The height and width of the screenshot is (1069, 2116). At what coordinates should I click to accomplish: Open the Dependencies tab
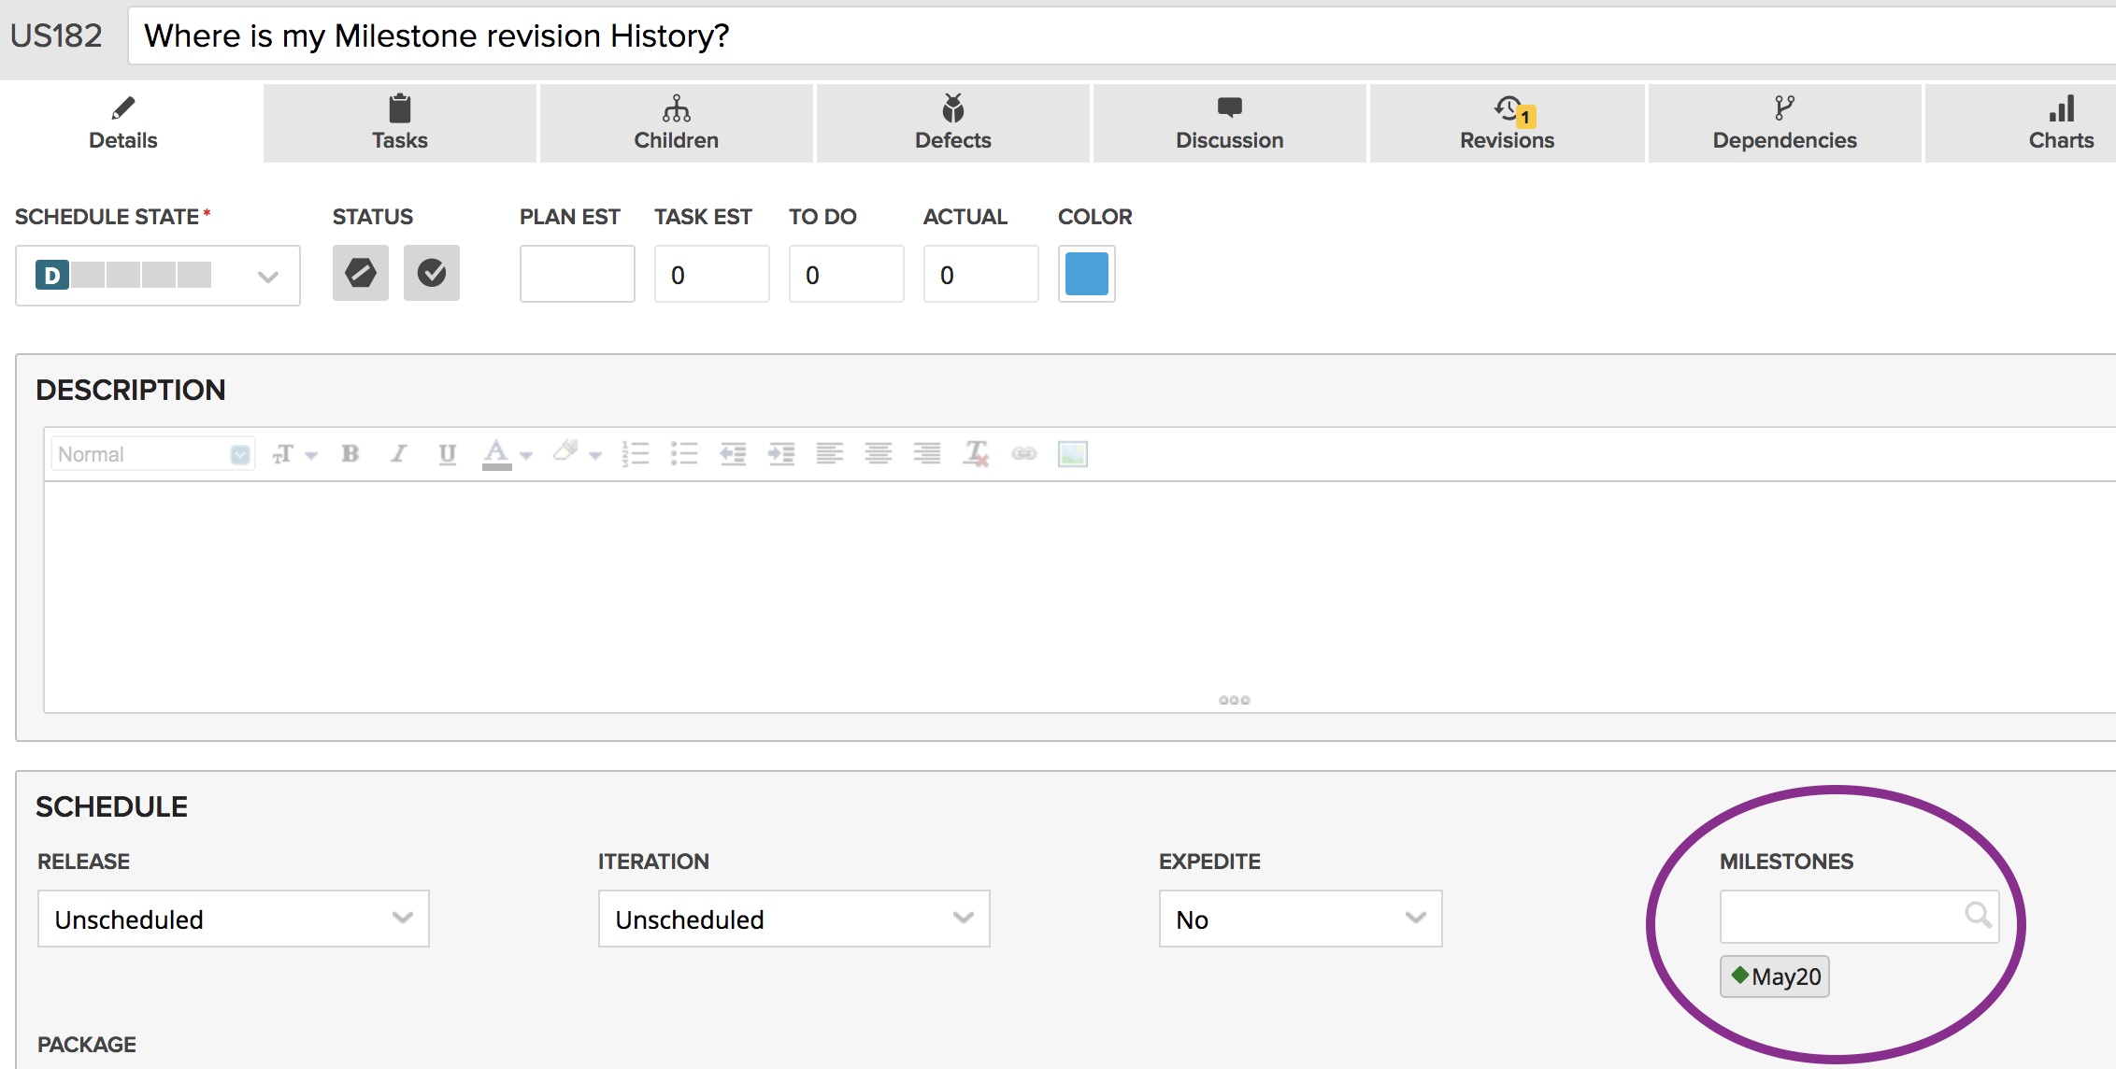point(1784,123)
